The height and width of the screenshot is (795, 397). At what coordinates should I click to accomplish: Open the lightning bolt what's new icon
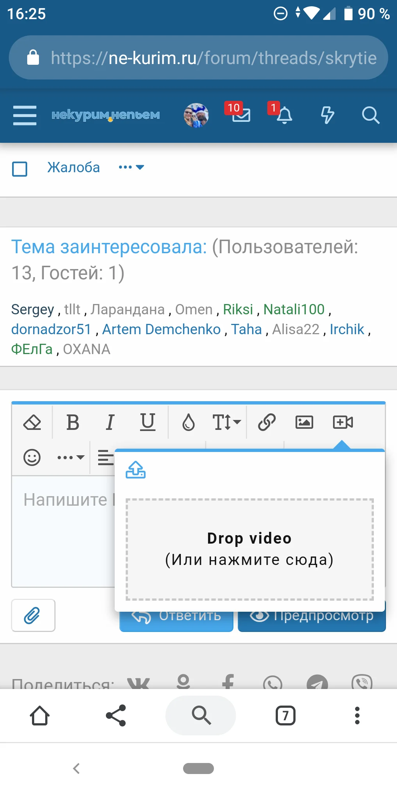point(328,115)
